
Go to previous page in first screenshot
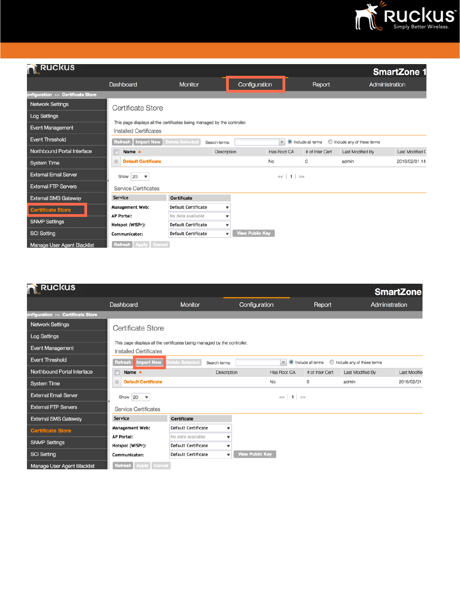(x=280, y=177)
